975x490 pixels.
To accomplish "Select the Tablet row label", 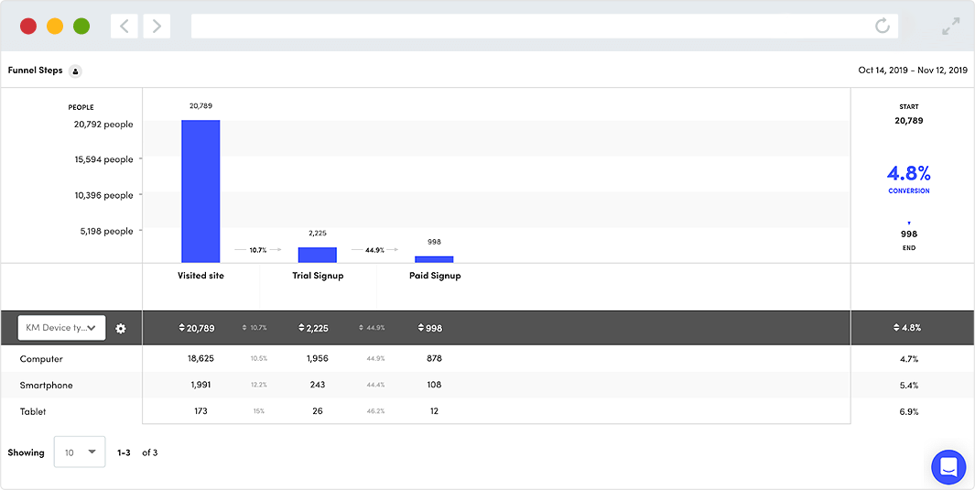I will click(32, 411).
